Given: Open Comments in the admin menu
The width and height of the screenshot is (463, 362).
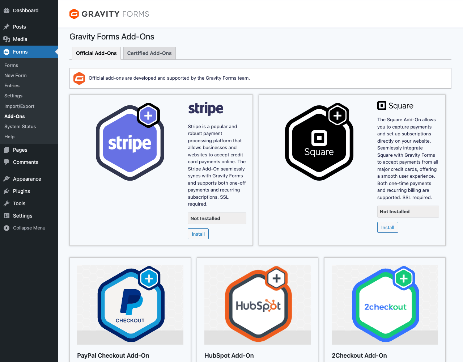Looking at the screenshot, I should 29,162.
